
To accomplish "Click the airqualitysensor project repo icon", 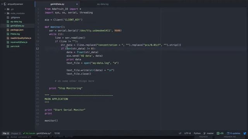I will [5, 4].
